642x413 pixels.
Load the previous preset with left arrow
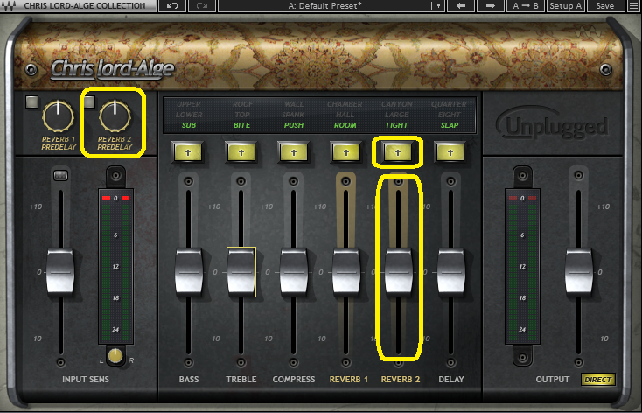[461, 6]
